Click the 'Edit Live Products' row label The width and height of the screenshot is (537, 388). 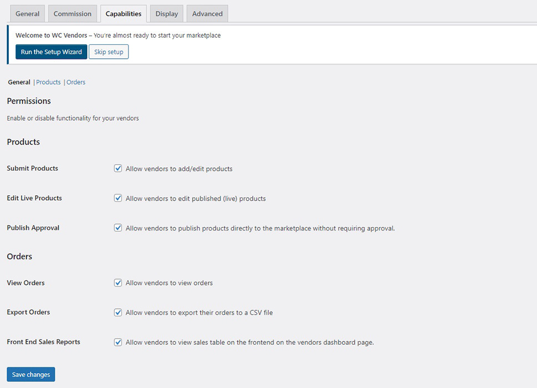(x=34, y=198)
